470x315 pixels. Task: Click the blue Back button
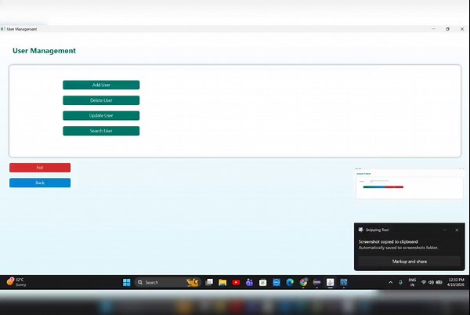[x=40, y=183]
